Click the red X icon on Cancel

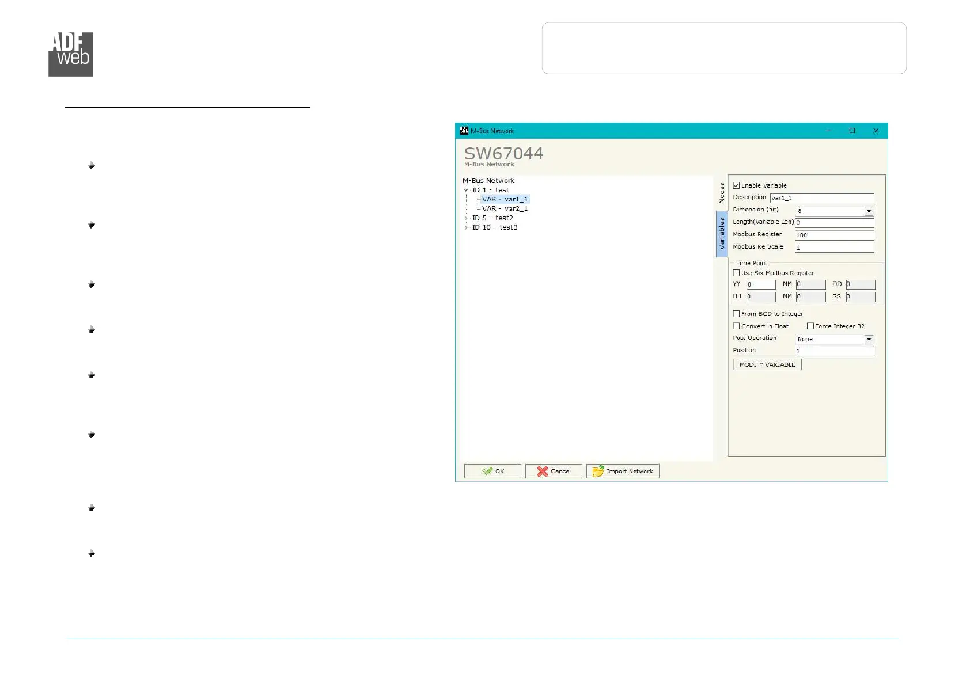pyautogui.click(x=543, y=471)
